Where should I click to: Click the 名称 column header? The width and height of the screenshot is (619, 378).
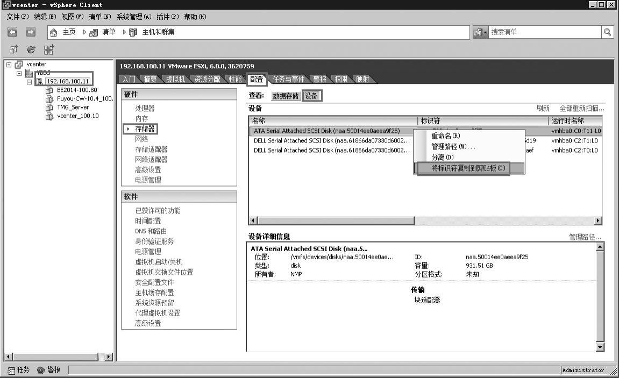point(333,121)
